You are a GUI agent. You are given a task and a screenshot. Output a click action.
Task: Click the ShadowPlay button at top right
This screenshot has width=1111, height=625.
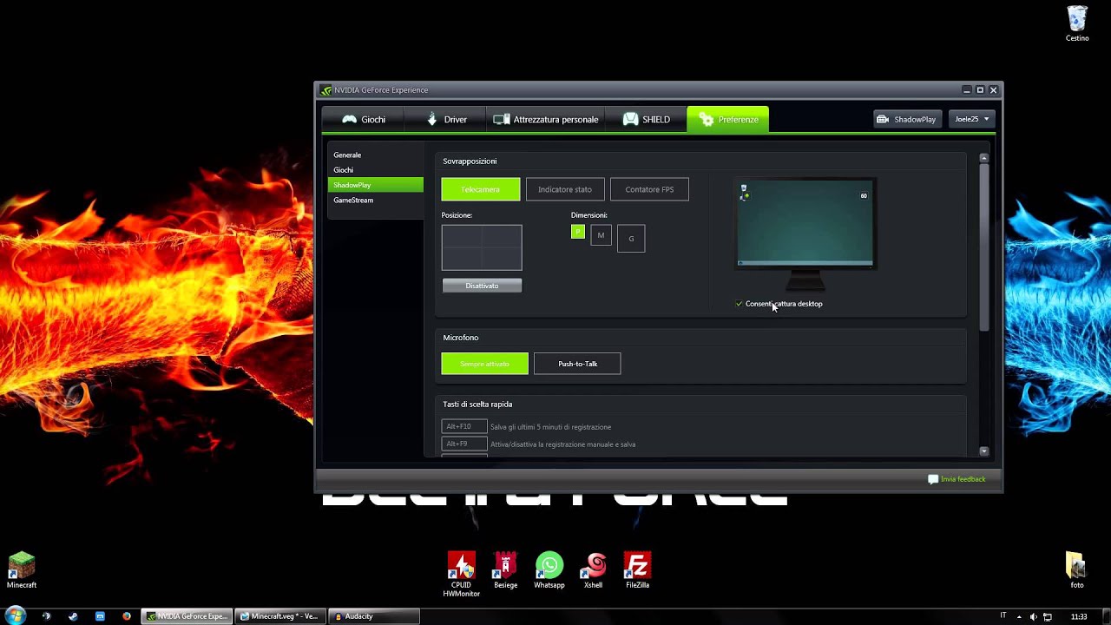(x=906, y=119)
